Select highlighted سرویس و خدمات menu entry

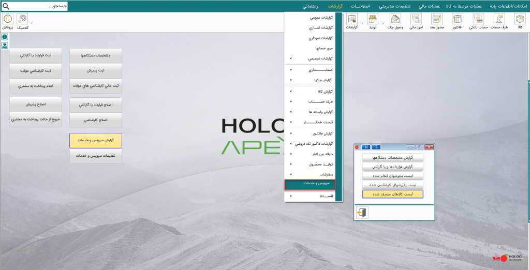click(x=310, y=185)
